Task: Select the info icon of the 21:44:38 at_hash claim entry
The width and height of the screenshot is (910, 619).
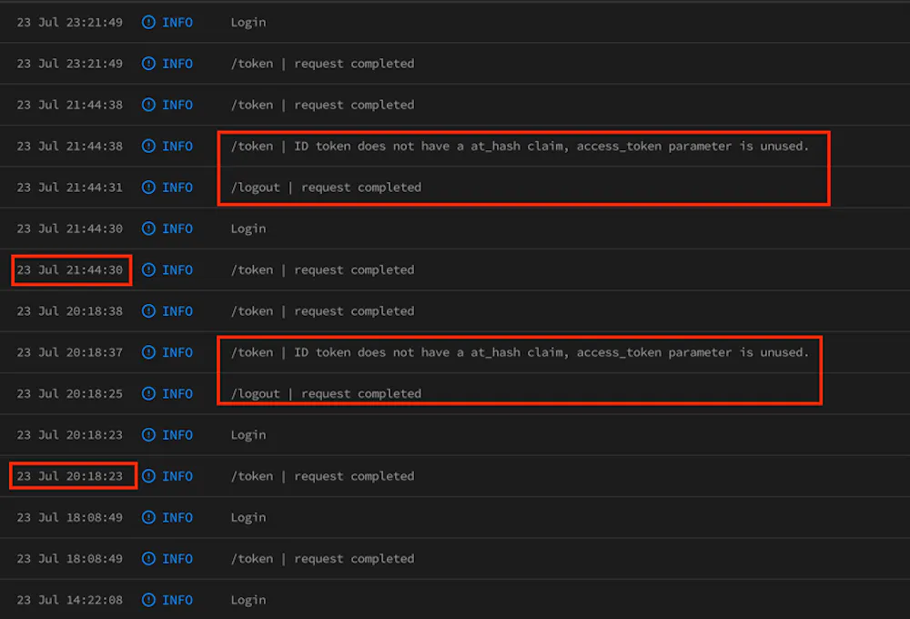Action: [148, 146]
